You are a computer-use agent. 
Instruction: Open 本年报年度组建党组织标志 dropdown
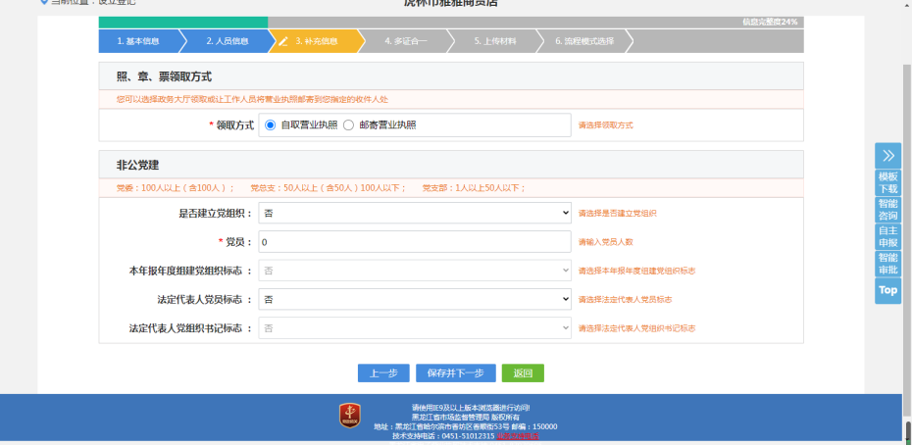pos(415,271)
